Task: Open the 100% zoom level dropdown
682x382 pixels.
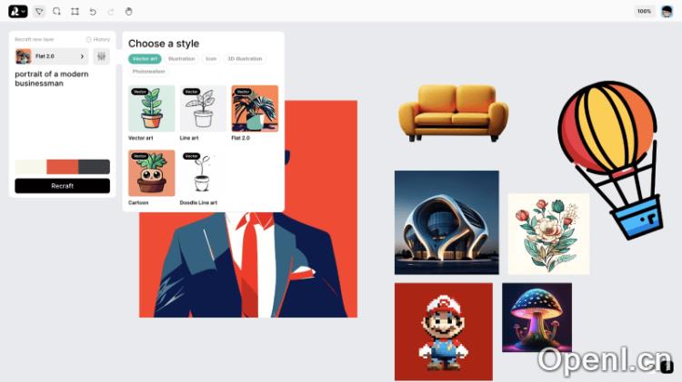Action: [644, 11]
